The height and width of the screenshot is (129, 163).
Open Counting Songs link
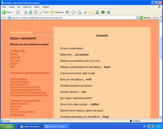click(x=17, y=50)
